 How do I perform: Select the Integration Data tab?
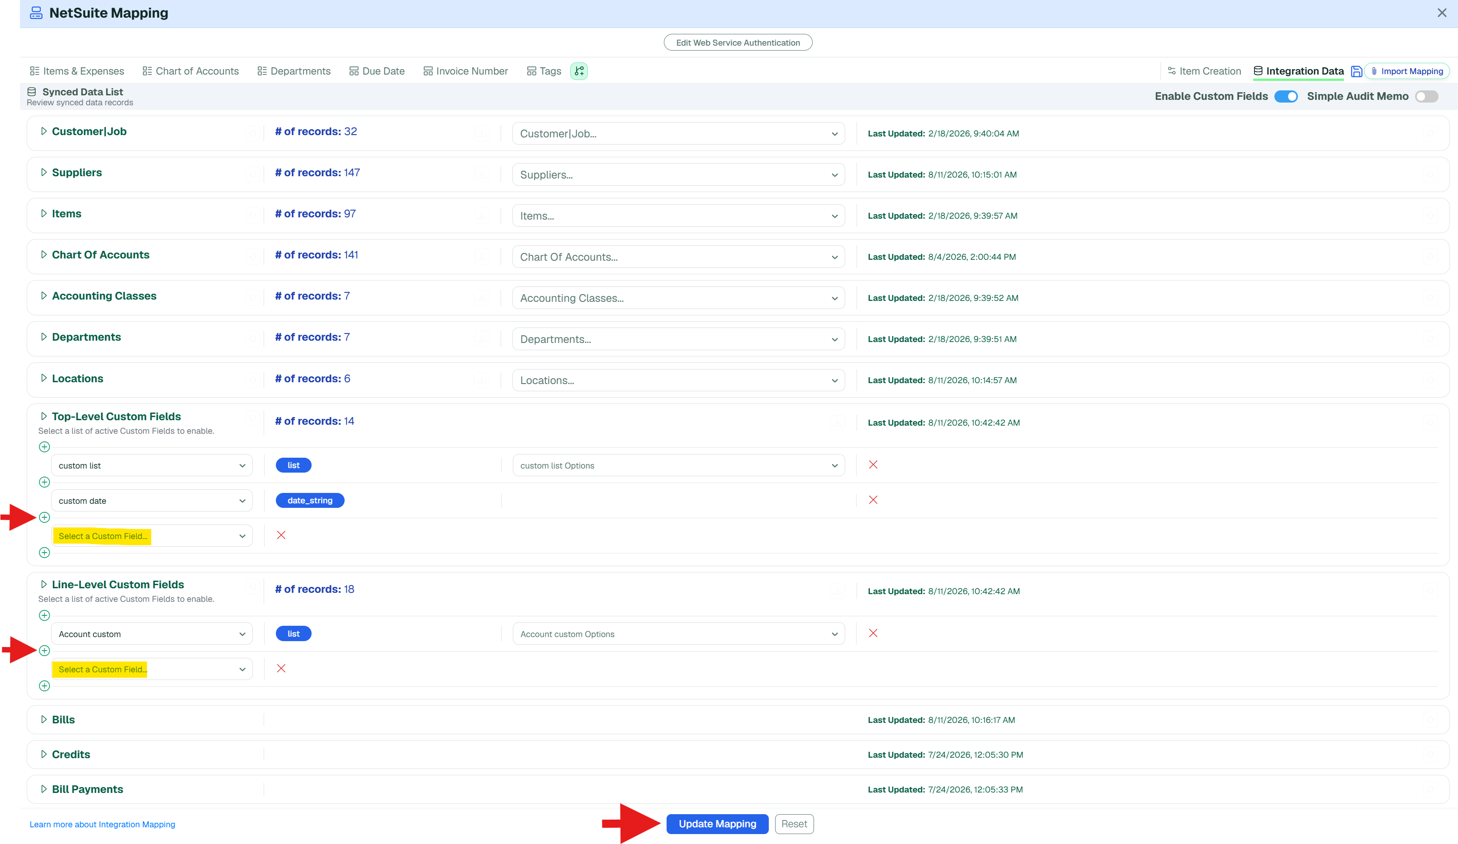point(1298,71)
